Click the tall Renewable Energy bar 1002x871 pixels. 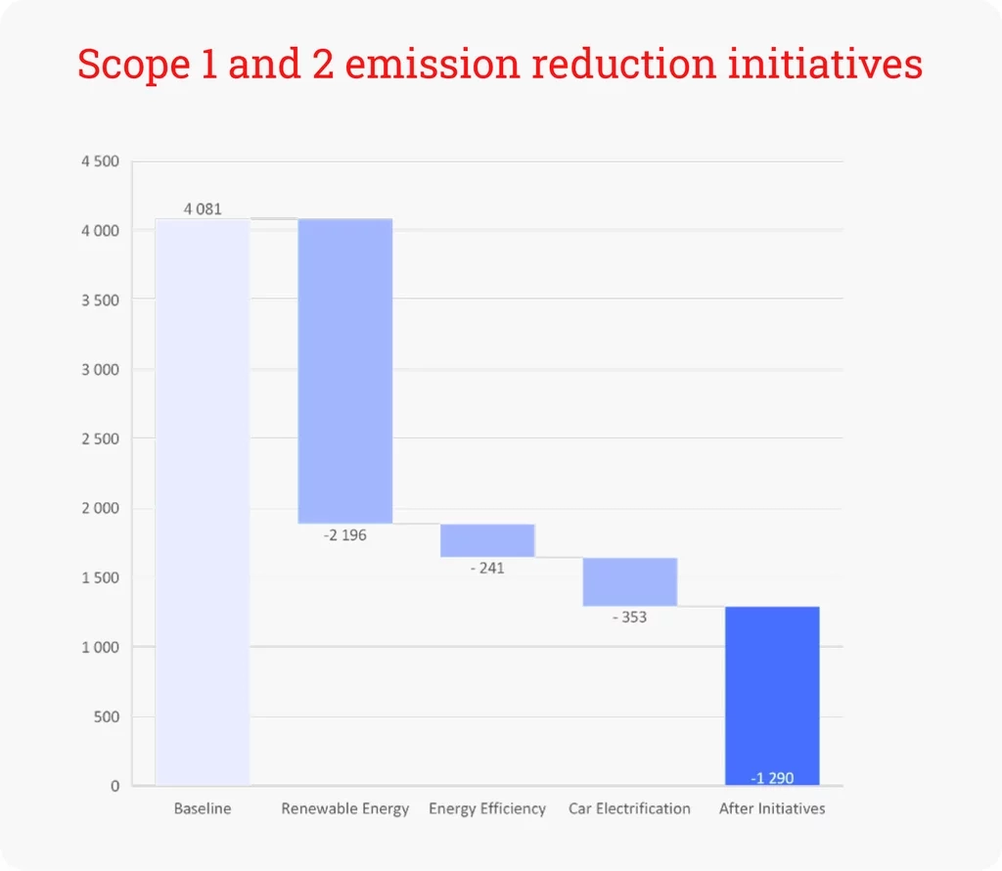344,370
